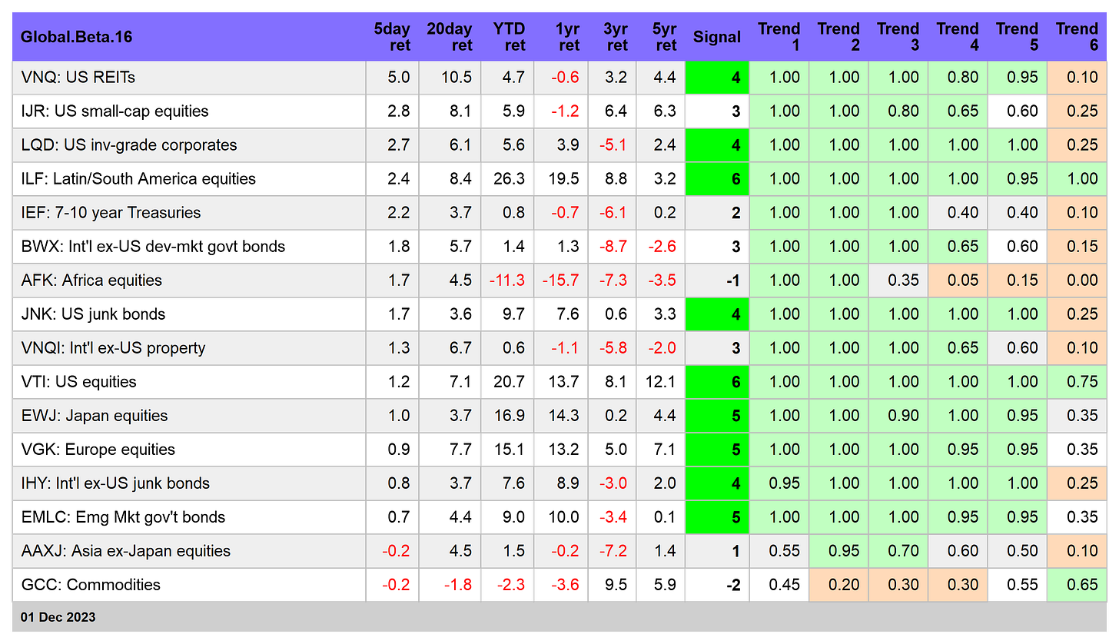The image size is (1119, 644).
Task: Click GCC's Signal value -2
Action: (x=733, y=585)
